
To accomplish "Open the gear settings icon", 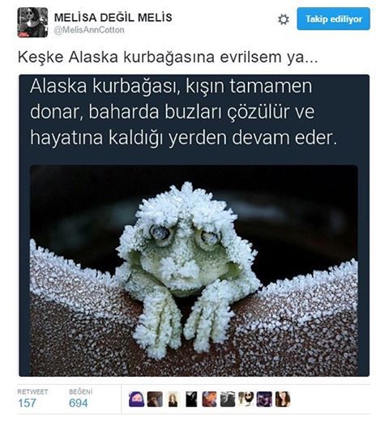I will click(284, 19).
